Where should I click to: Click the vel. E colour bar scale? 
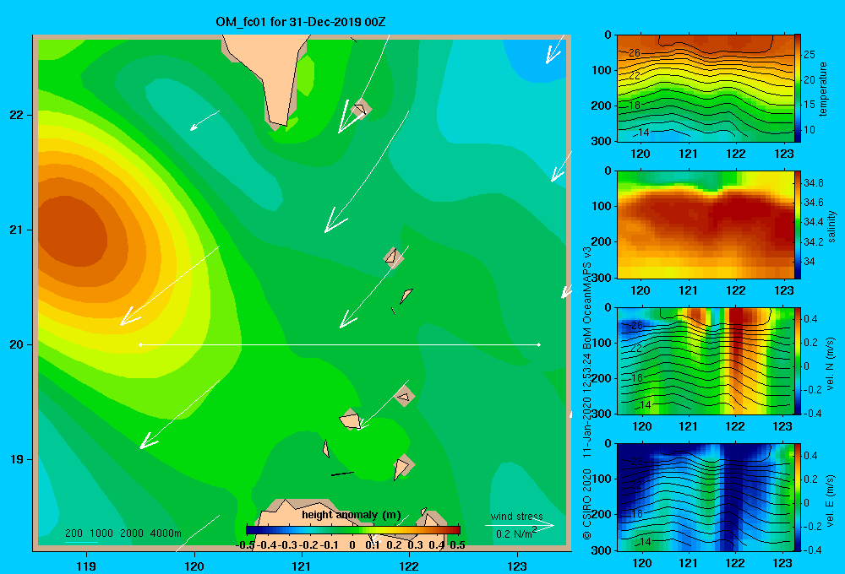click(798, 497)
